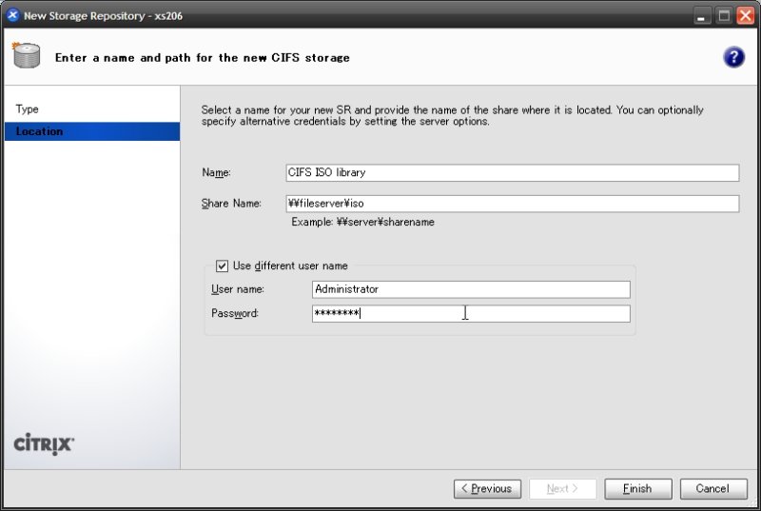Click the XenCenter icon in title bar
The width and height of the screenshot is (761, 511).
click(12, 15)
